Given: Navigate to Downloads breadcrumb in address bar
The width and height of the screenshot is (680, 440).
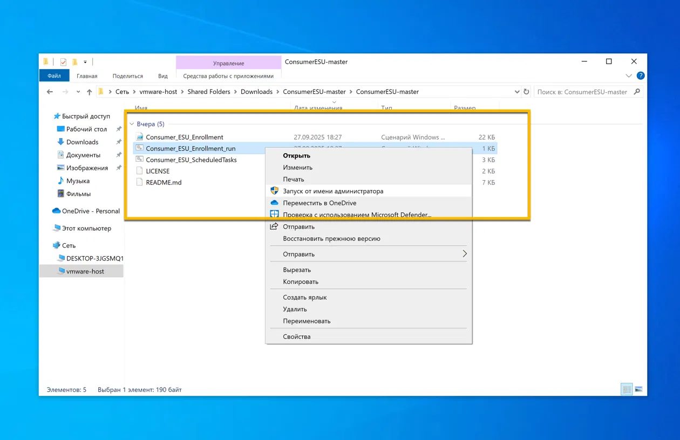Looking at the screenshot, I should point(256,92).
